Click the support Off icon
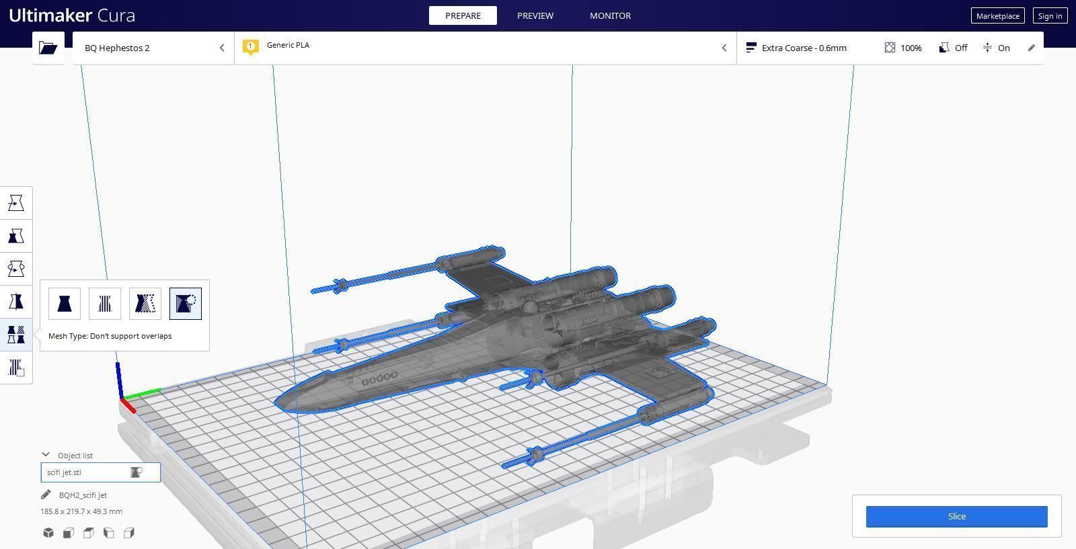 coord(944,48)
